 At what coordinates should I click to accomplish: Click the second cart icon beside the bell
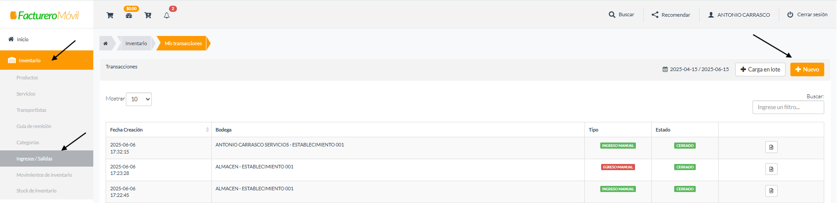click(x=148, y=15)
